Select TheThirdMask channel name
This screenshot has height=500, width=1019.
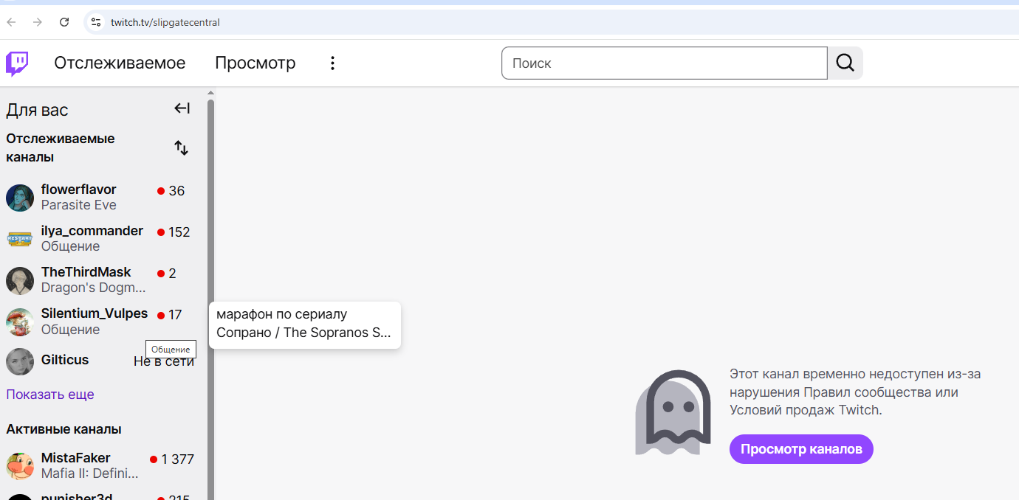86,272
